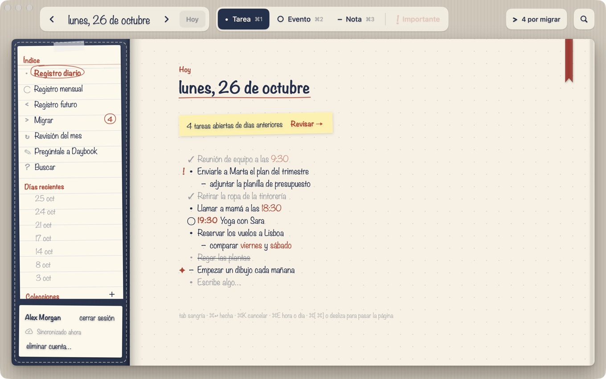Screen dimensions: 606x379
Task: Open the 17 oct recent day
Action: [x=43, y=239]
